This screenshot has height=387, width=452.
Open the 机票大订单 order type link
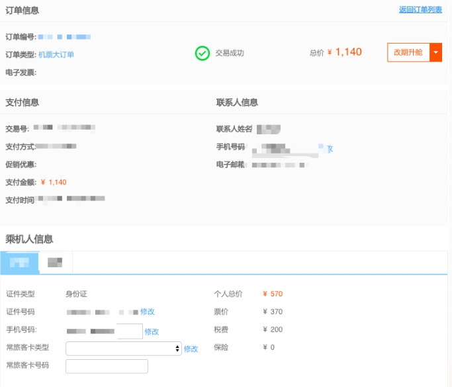pos(56,54)
